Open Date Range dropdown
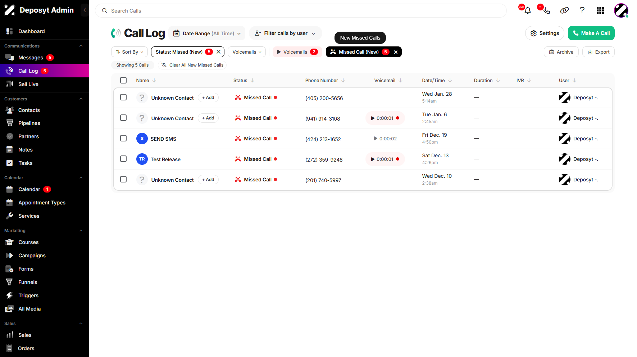637x357 pixels. (207, 33)
